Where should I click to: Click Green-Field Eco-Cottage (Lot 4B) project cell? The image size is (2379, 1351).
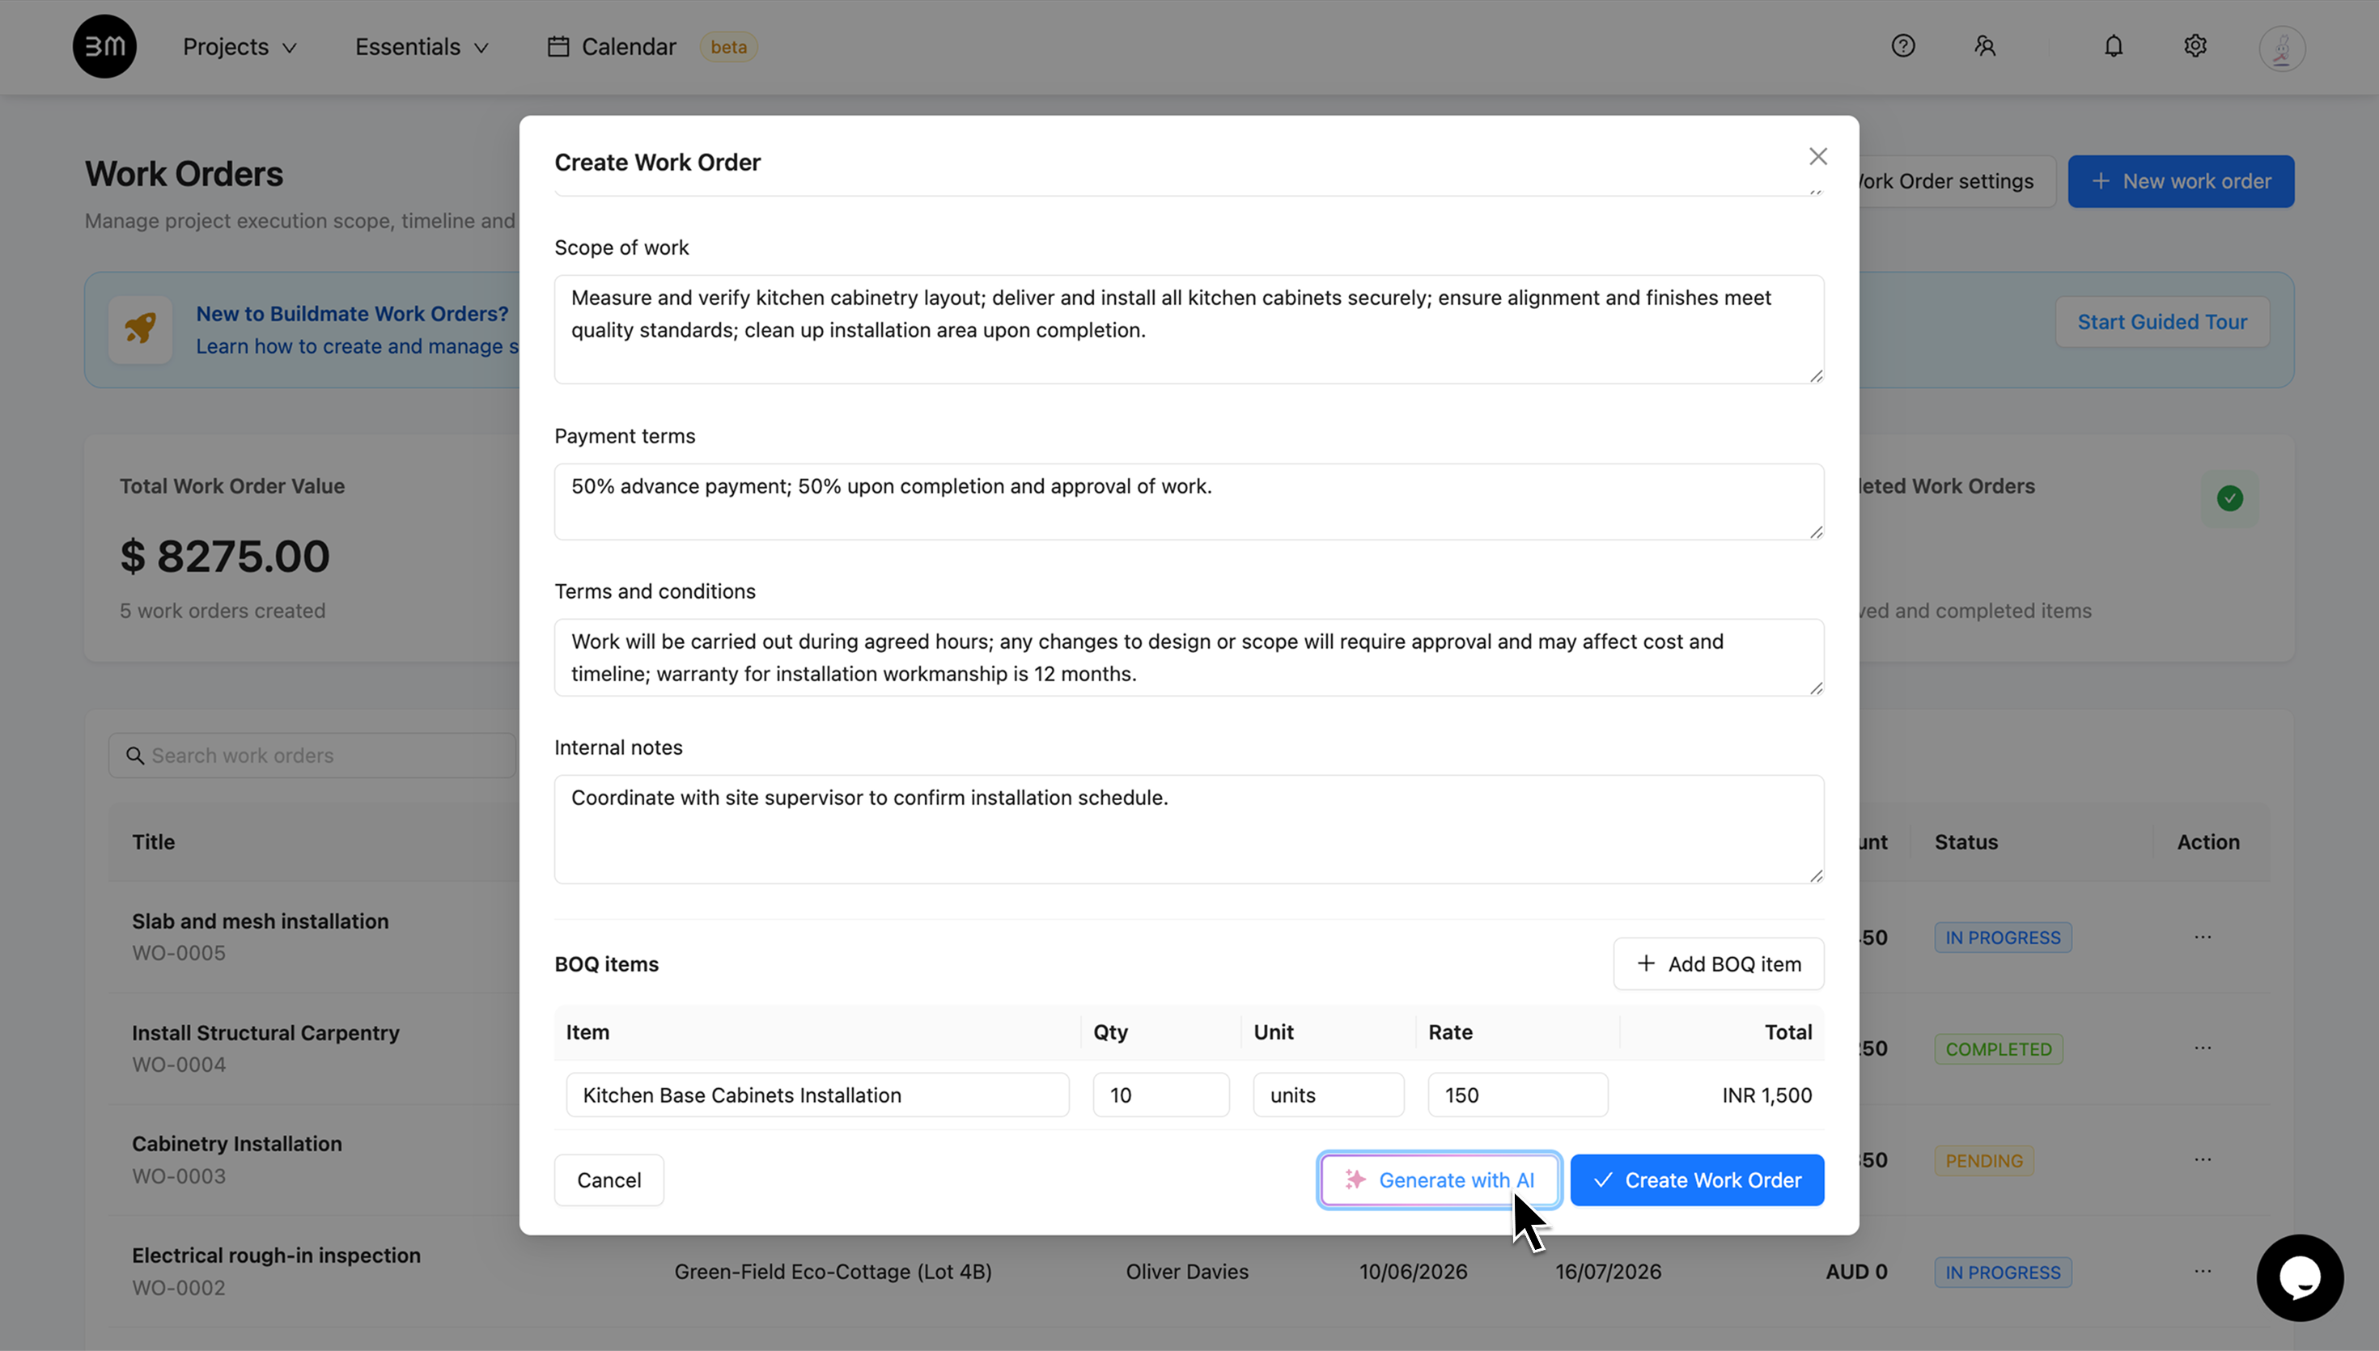[x=833, y=1271]
